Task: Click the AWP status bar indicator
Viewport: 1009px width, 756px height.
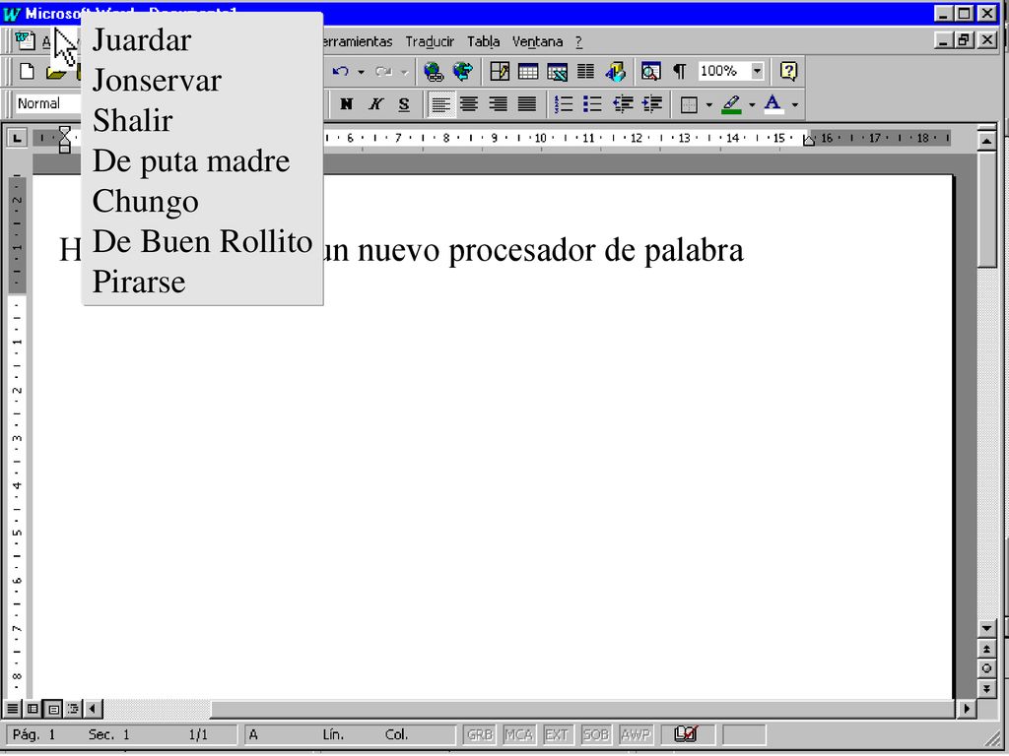Action: [636, 734]
